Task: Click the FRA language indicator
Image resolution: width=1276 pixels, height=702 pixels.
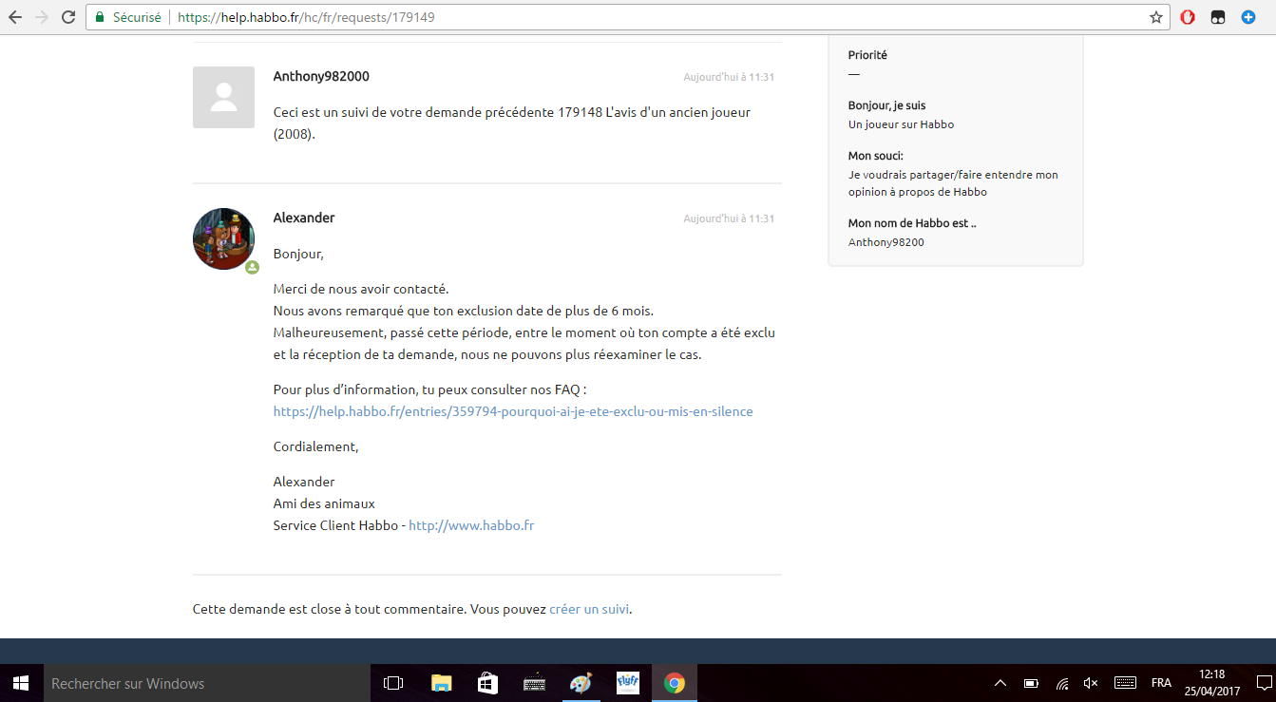Action: [x=1161, y=683]
